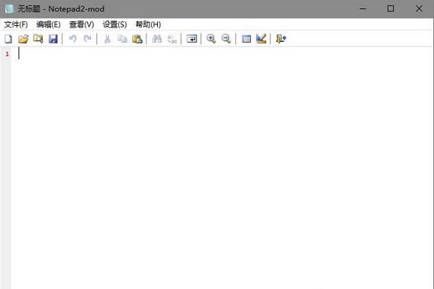The image size is (434, 289).
Task: Undo the last edit
Action: pyautogui.click(x=72, y=39)
